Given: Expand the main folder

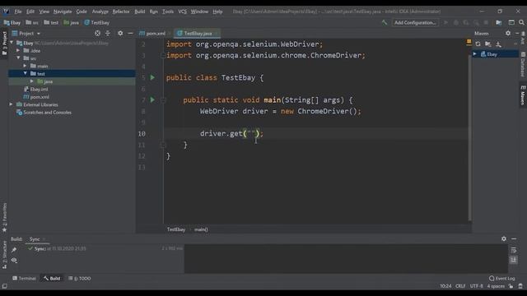Looking at the screenshot, I should pos(26,66).
